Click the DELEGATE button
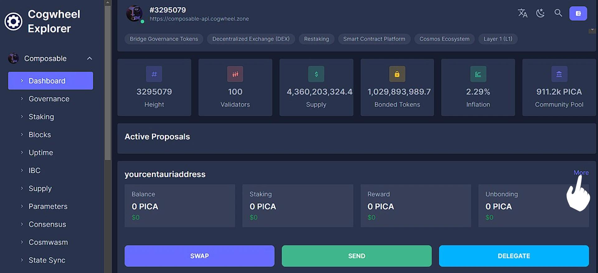The height and width of the screenshot is (273, 598). (x=514, y=256)
